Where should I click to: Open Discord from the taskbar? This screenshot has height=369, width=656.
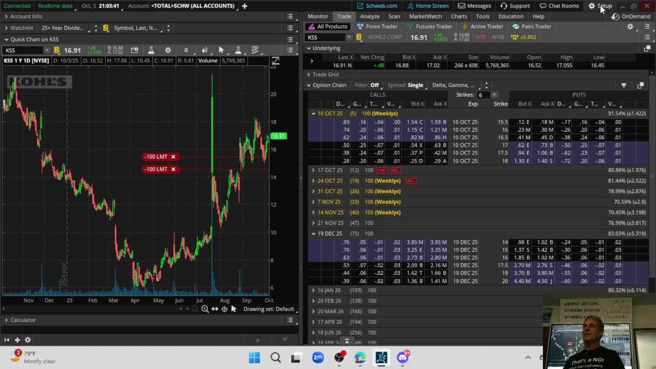pos(403,357)
